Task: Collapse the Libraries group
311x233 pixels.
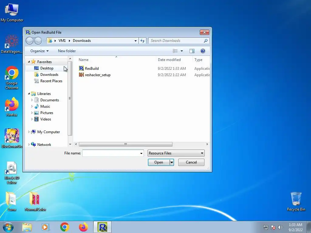Action: (x=29, y=93)
